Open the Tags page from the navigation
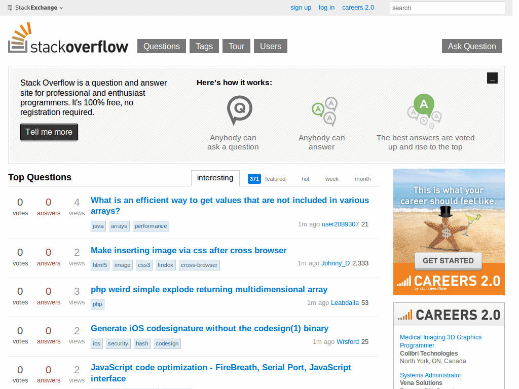Screen dimensions: 519x389 pyautogui.click(x=204, y=46)
